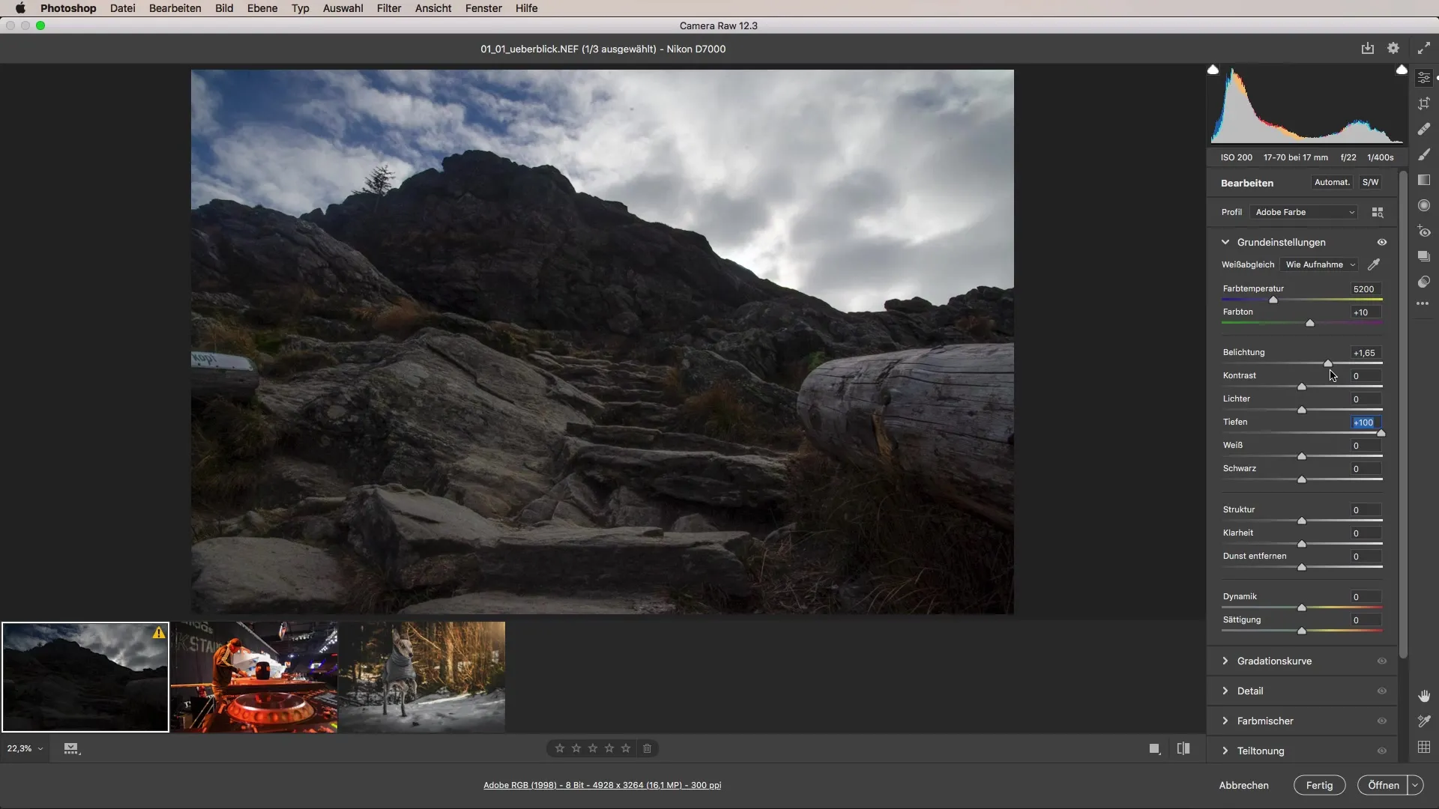Screen dimensions: 1439x809
Task: Select the Edit sliders panel icon
Action: (x=1424, y=78)
